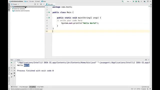Toggle the Favorites side tool window tab
Viewport: 160px width, 90px height.
(x=9, y=70)
